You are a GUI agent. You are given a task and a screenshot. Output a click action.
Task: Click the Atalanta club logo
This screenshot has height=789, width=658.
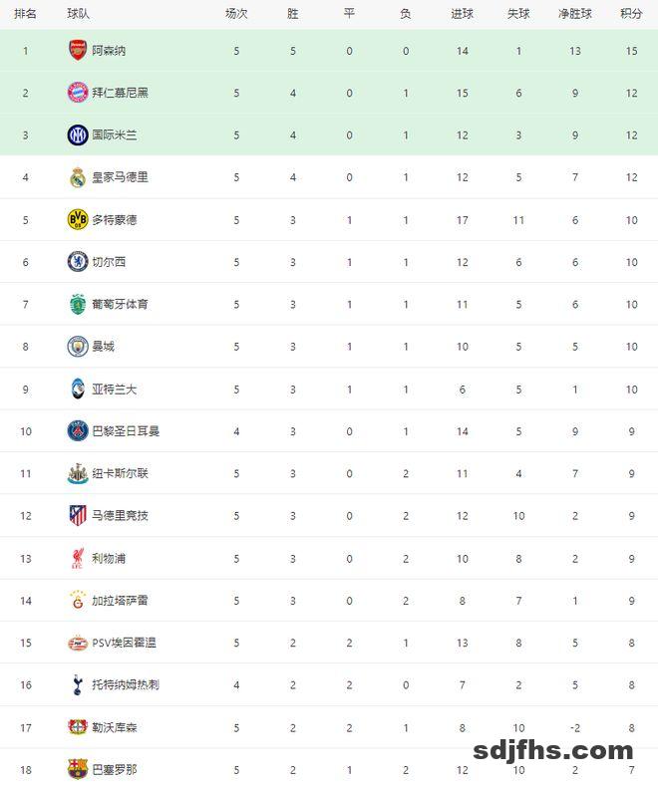coord(78,389)
